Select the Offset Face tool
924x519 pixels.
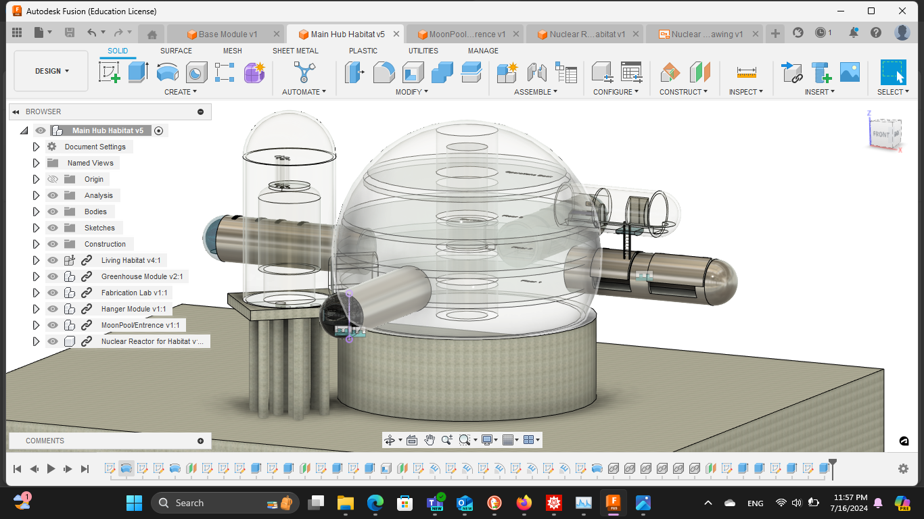[471, 72]
